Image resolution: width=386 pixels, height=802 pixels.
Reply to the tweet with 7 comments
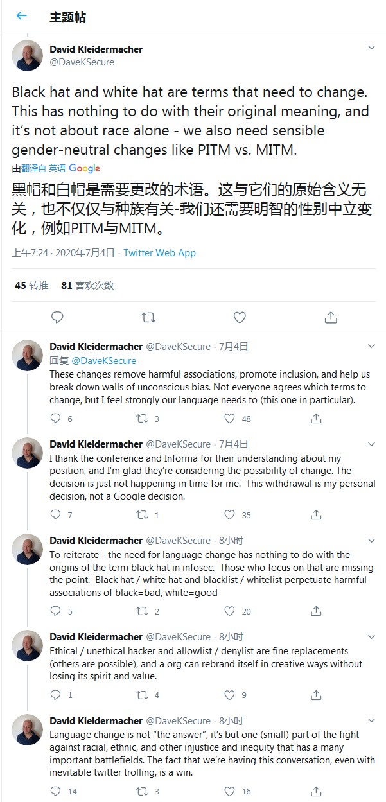point(56,515)
